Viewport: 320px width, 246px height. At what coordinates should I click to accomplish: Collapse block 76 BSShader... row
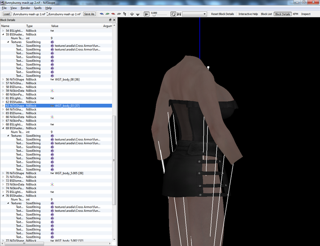[x=3, y=196]
